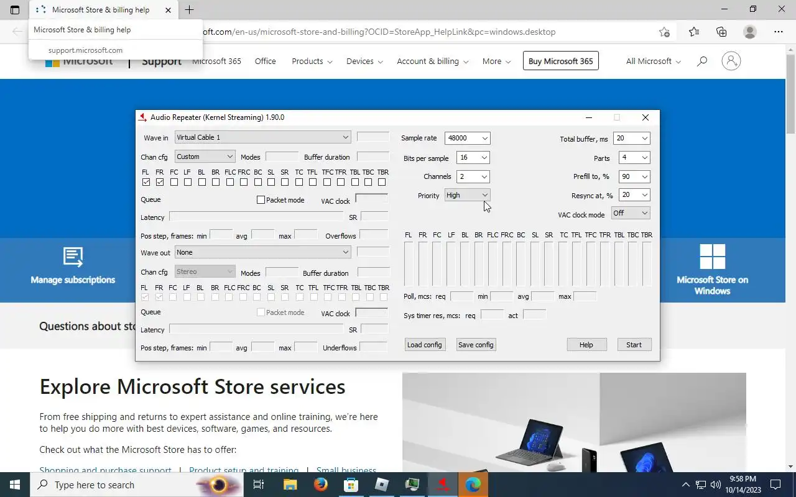The height and width of the screenshot is (497, 796).
Task: Expand the All Microsoft menu
Action: [x=654, y=61]
